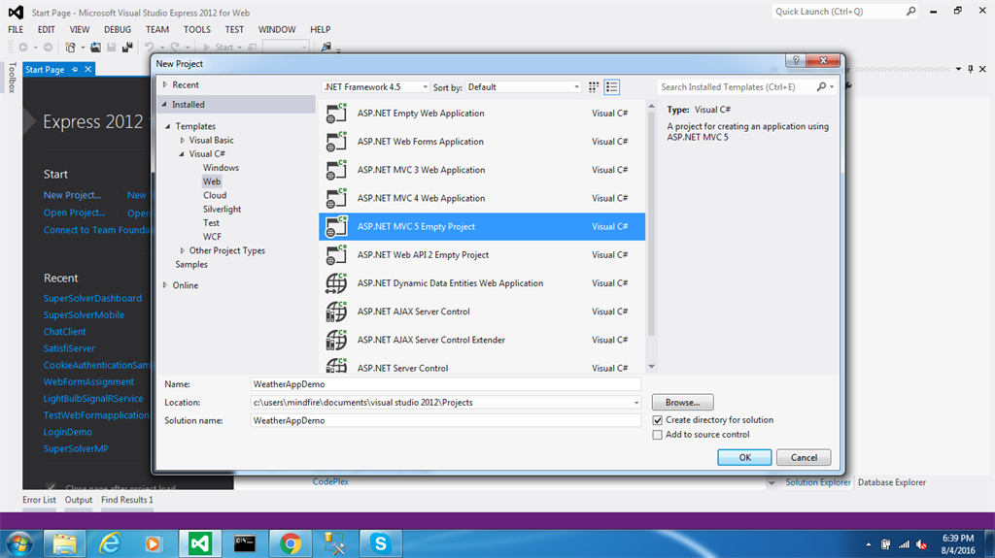995x558 pixels.
Task: Select the Cloud tree item
Action: [215, 195]
